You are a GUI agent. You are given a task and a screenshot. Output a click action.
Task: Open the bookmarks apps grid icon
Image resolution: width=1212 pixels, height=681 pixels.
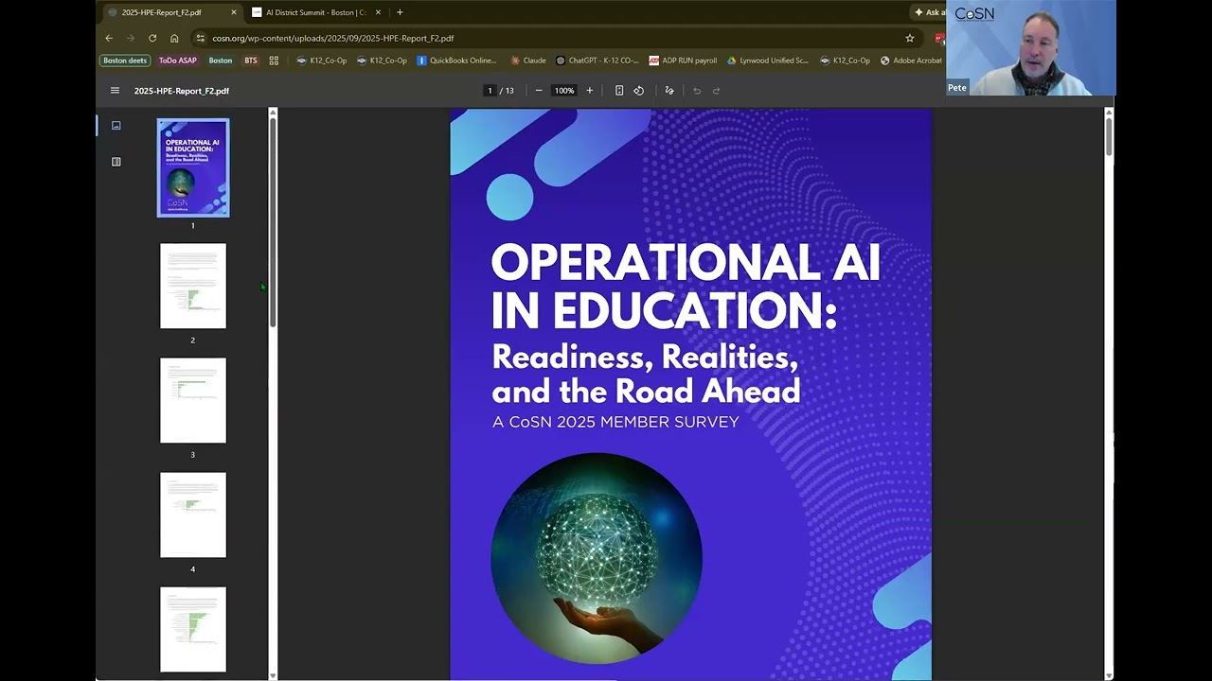[274, 61]
